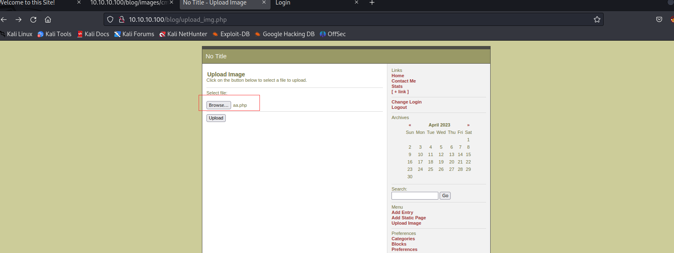The height and width of the screenshot is (253, 674).
Task: Open the Kali Linux bookmark
Action: click(x=16, y=34)
